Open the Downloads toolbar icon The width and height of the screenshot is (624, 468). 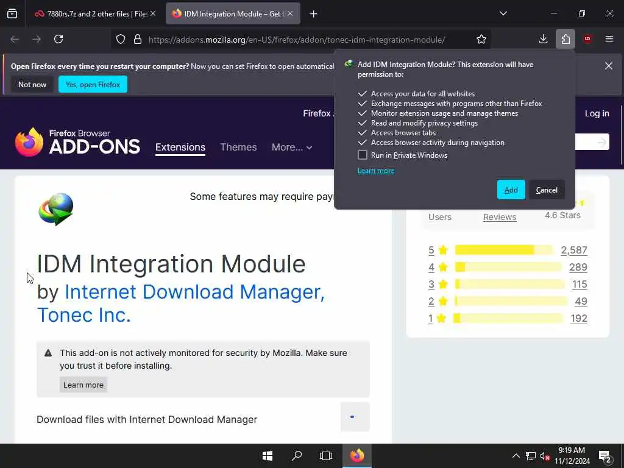[543, 39]
